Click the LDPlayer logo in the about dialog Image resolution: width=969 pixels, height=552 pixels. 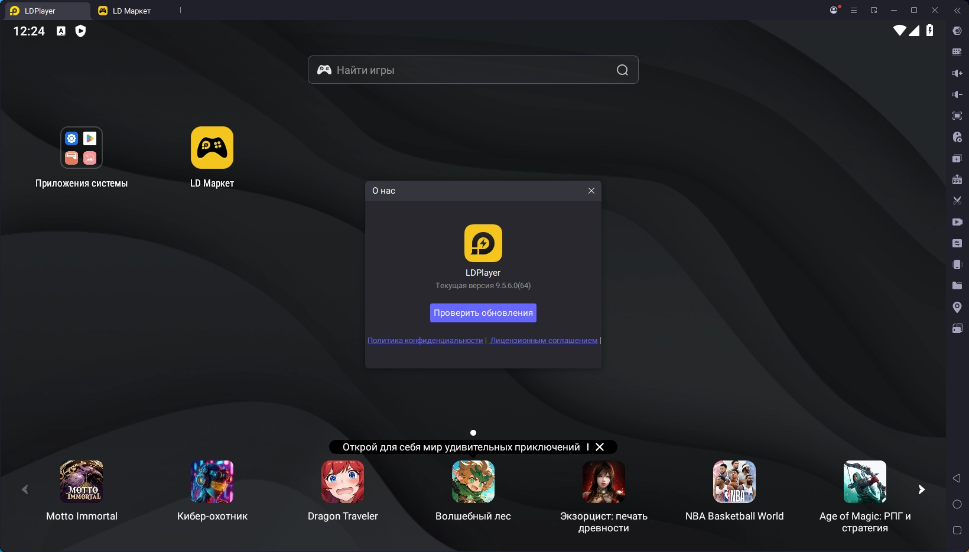(483, 243)
